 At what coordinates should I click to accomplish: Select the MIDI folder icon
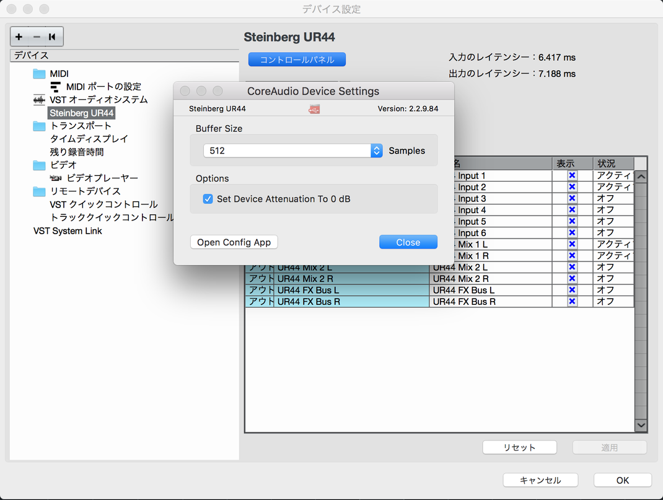coord(39,74)
